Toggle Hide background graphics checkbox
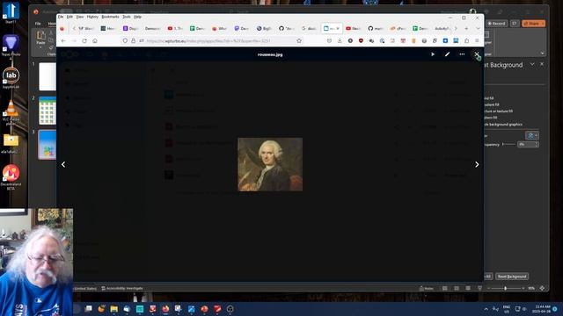563x316 pixels. (503, 125)
